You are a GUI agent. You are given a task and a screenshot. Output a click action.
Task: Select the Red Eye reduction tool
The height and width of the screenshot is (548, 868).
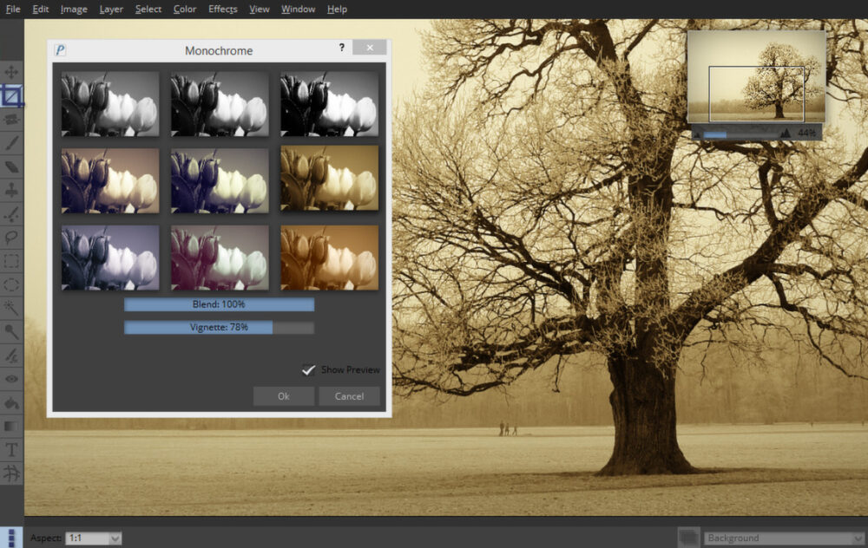pos(12,380)
